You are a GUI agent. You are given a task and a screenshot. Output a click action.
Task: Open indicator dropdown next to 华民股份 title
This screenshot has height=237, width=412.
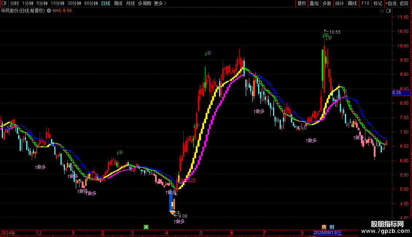coord(49,11)
